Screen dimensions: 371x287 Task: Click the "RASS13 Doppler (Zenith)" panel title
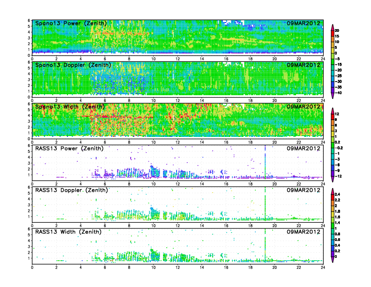pyautogui.click(x=72, y=190)
